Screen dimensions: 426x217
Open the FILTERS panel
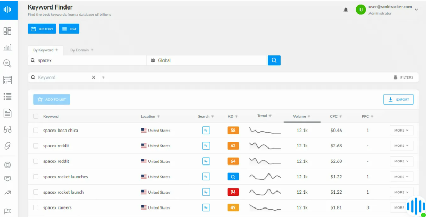(x=403, y=77)
